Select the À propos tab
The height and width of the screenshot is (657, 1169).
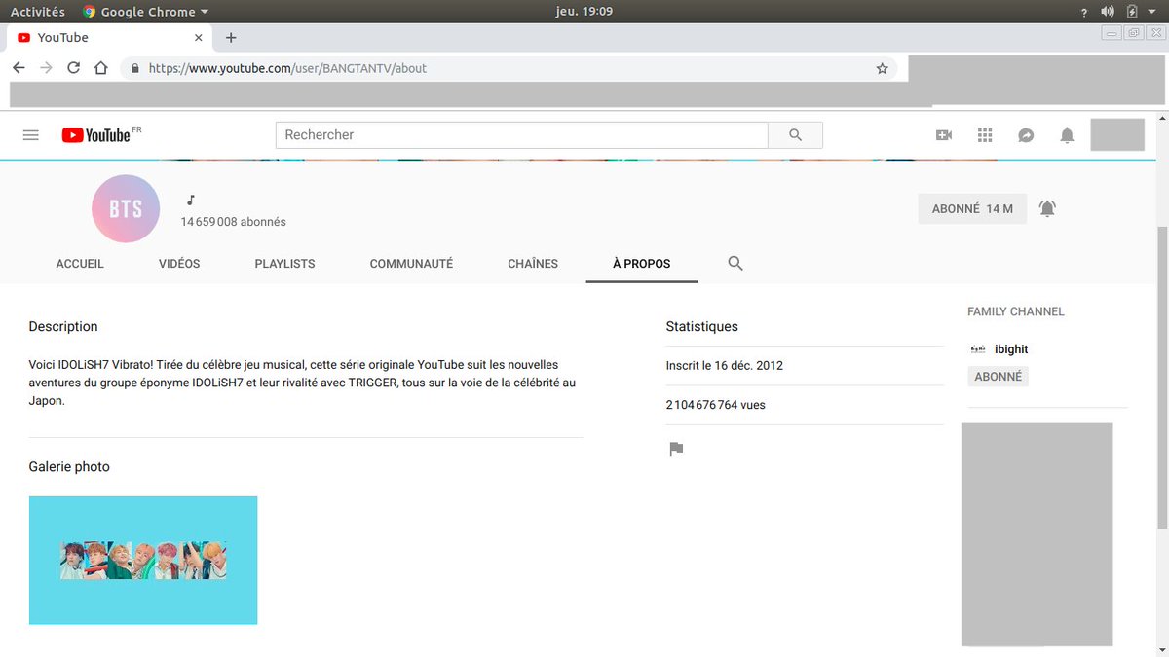(642, 264)
